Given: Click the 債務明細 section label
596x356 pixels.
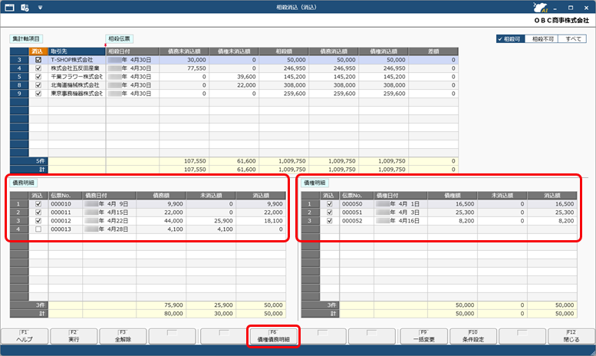Looking at the screenshot, I should 23,183.
